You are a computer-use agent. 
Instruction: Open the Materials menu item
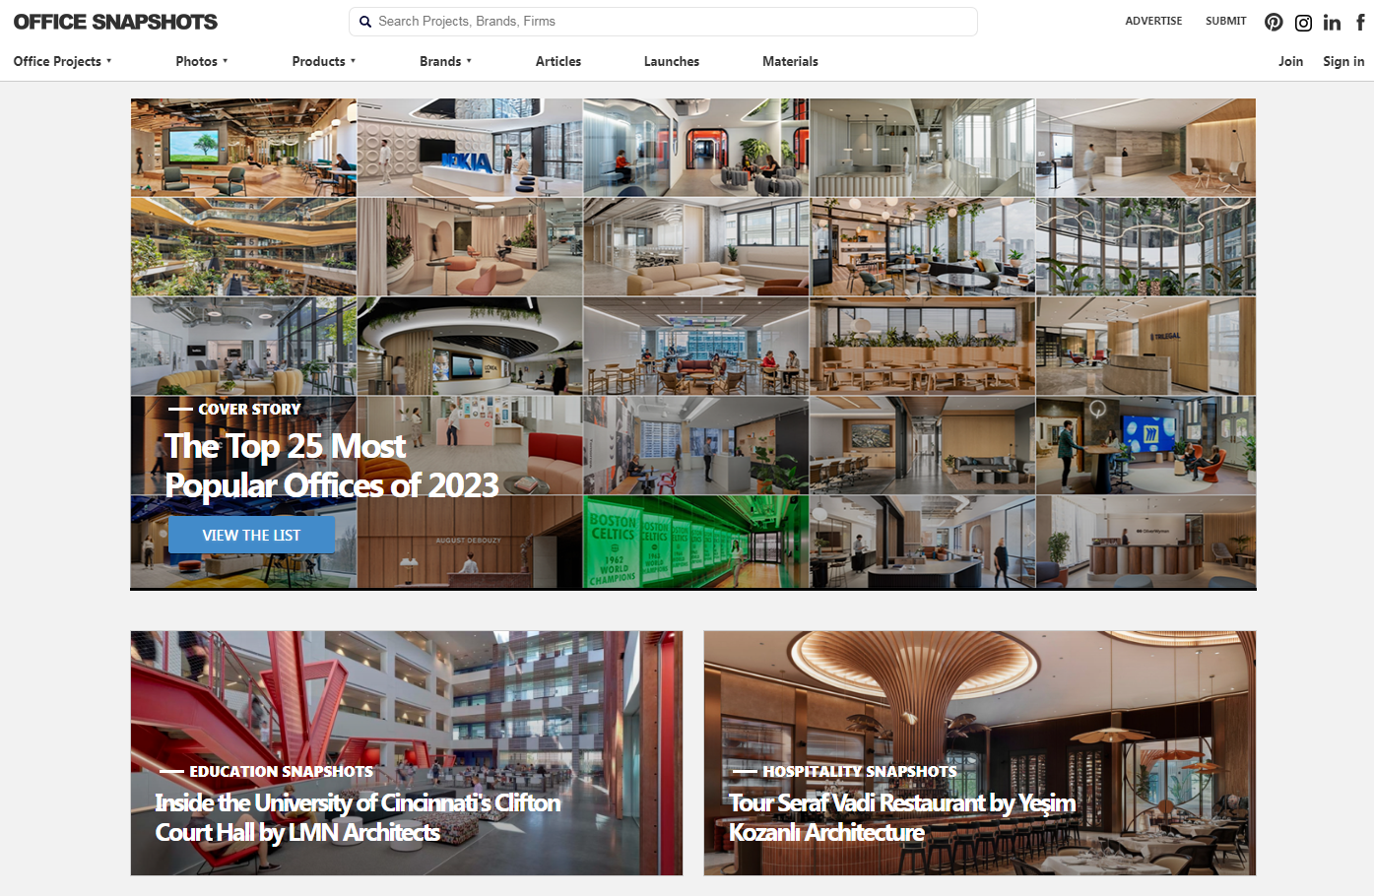pyautogui.click(x=790, y=61)
